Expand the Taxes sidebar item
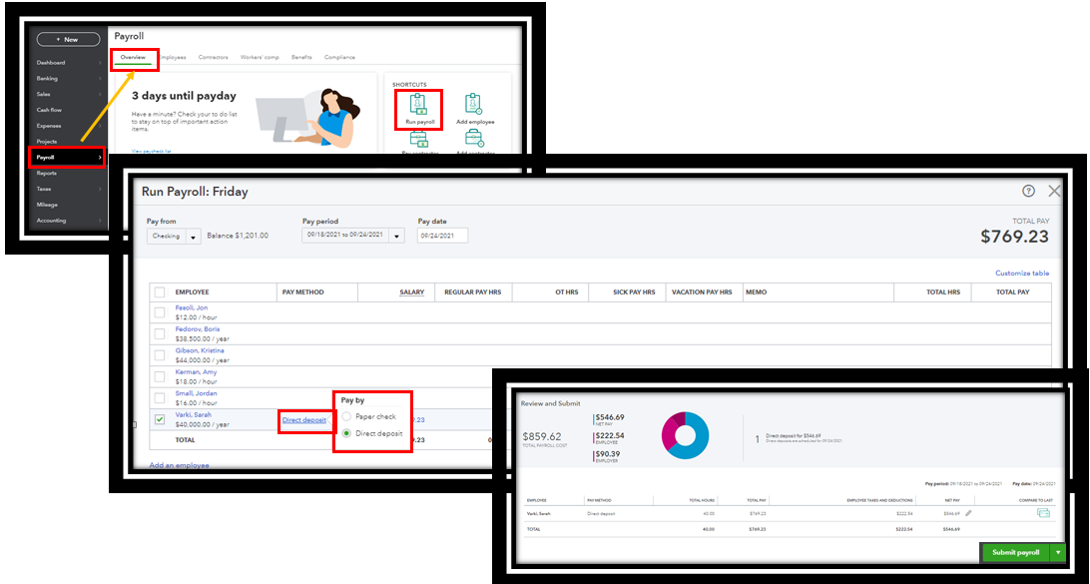1090x584 pixels. 100,189
